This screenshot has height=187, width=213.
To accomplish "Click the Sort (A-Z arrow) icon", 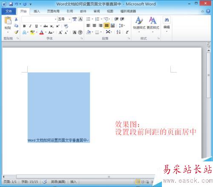I will (118, 32).
